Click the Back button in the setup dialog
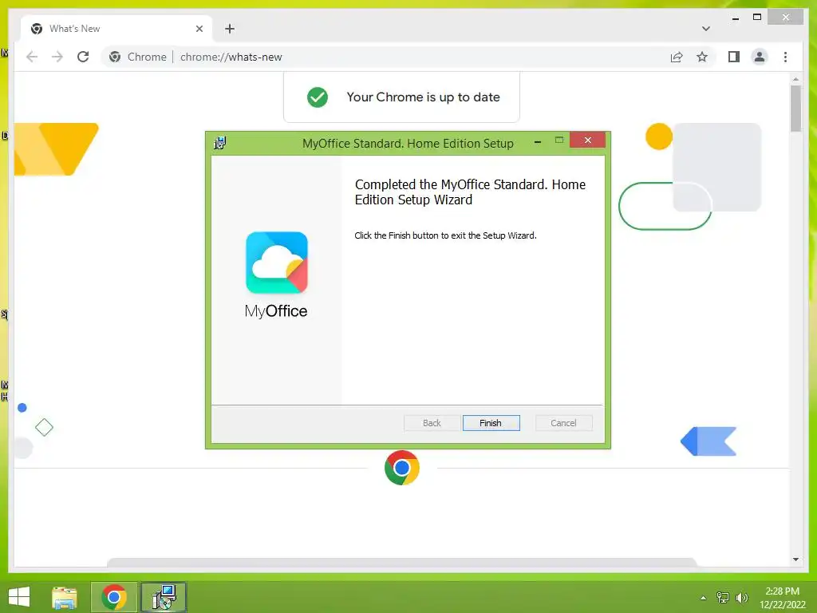The image size is (817, 613). pyautogui.click(x=432, y=423)
